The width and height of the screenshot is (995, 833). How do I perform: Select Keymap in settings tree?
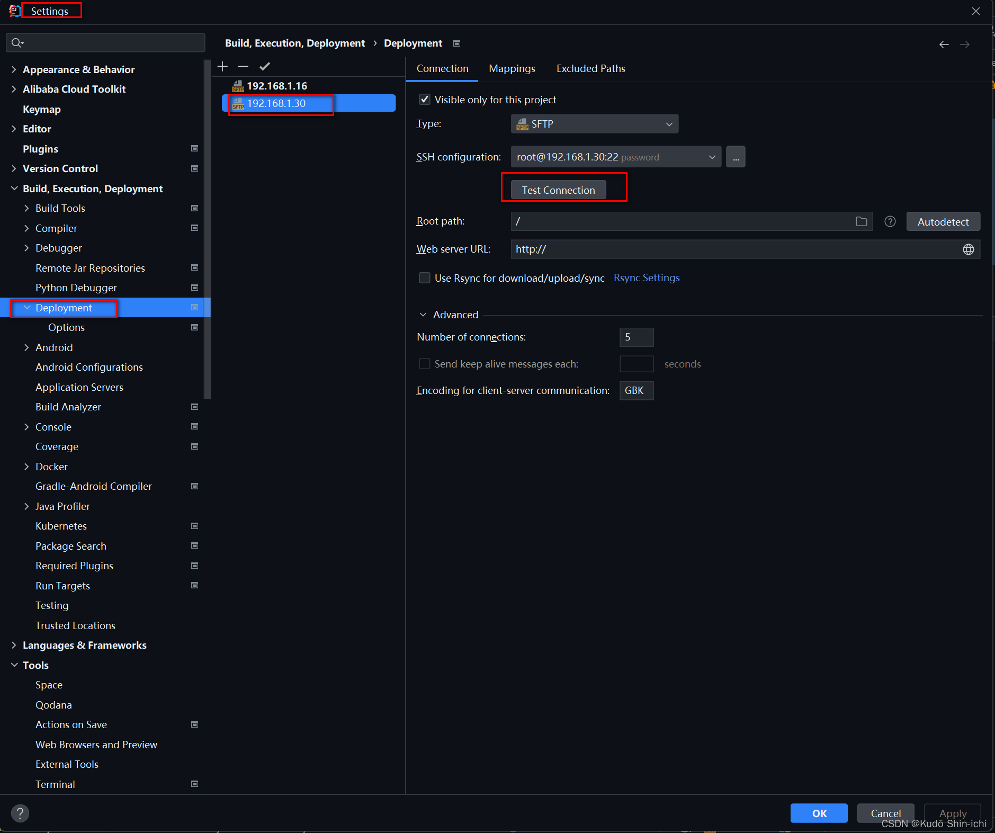[x=42, y=109]
